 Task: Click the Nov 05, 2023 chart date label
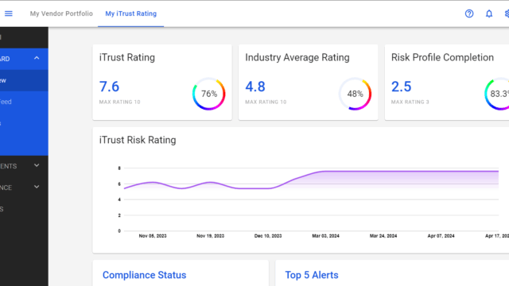153,236
